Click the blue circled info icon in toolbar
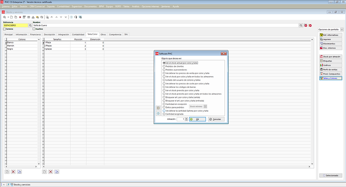Viewport: 346px width, 187px height. (x=71, y=17)
